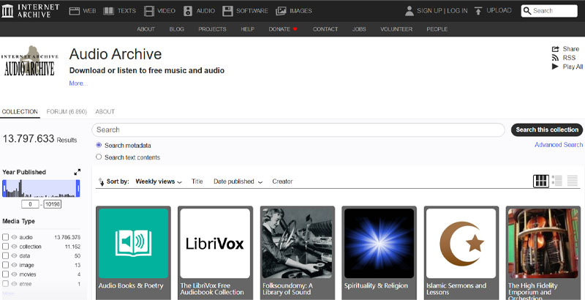Open the Internet Archive home logo
The image size is (585, 300).
coord(30,11)
